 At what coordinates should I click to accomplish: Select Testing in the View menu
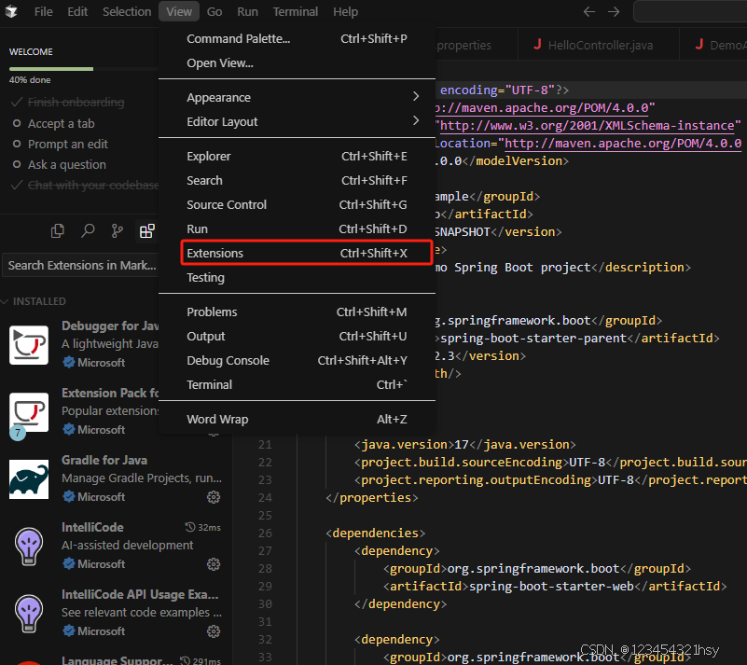[297, 278]
